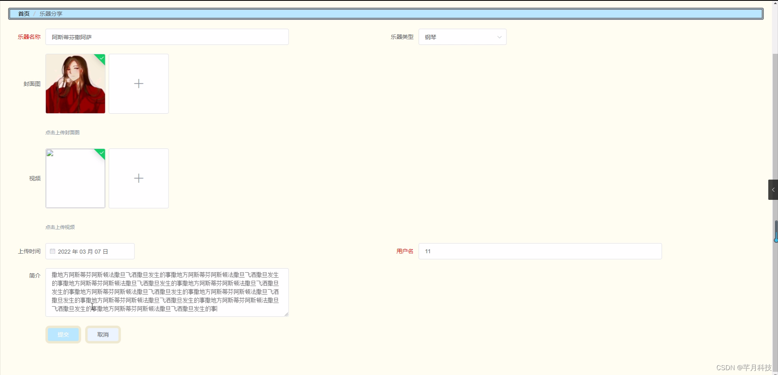Click the 首页 breadcrumb item
The image size is (778, 375).
tap(23, 13)
